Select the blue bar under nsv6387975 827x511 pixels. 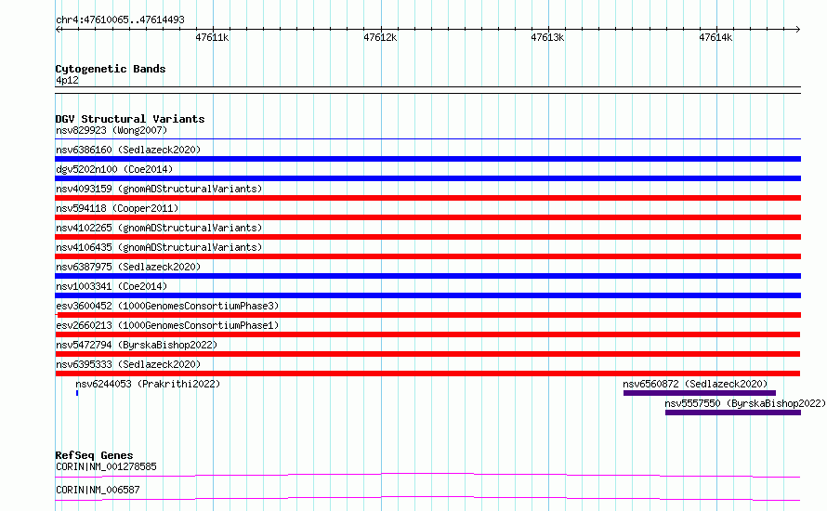click(x=427, y=276)
